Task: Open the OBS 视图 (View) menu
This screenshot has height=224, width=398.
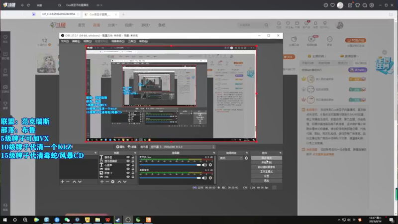Action: pyautogui.click(x=88, y=41)
